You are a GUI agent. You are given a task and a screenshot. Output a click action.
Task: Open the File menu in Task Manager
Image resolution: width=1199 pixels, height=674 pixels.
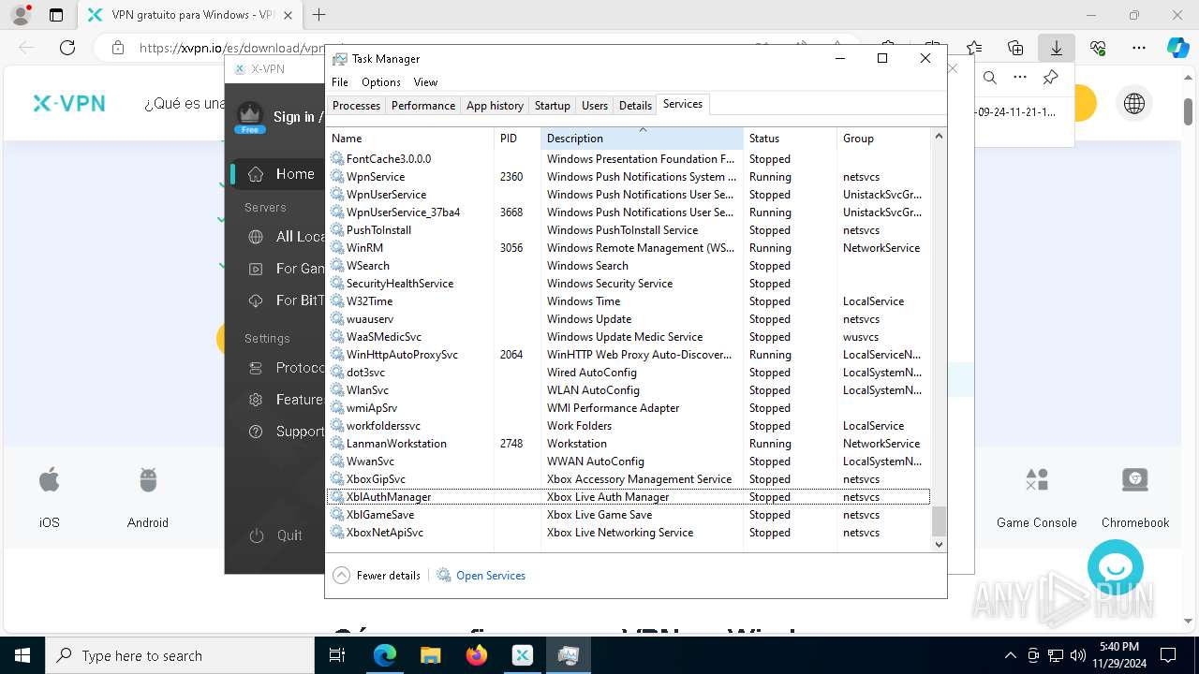(340, 82)
